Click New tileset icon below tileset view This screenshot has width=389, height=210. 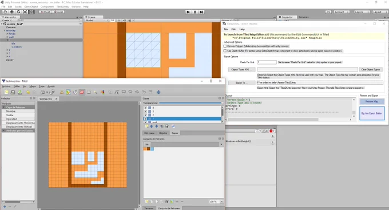(x=146, y=201)
